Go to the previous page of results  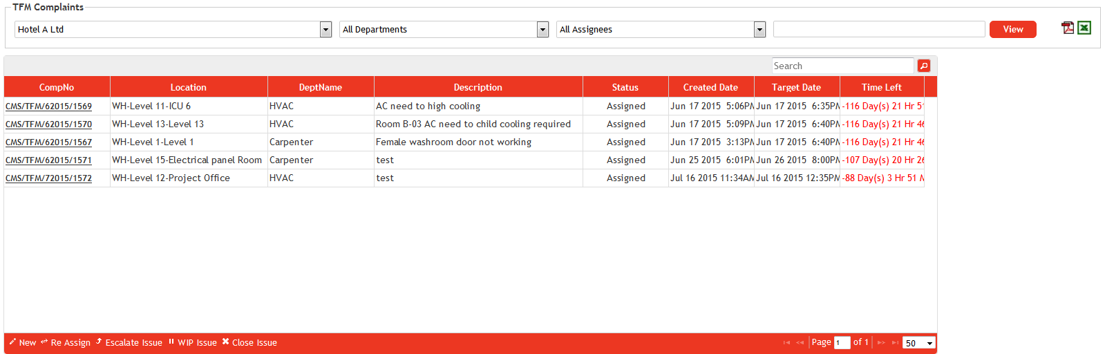(x=800, y=343)
